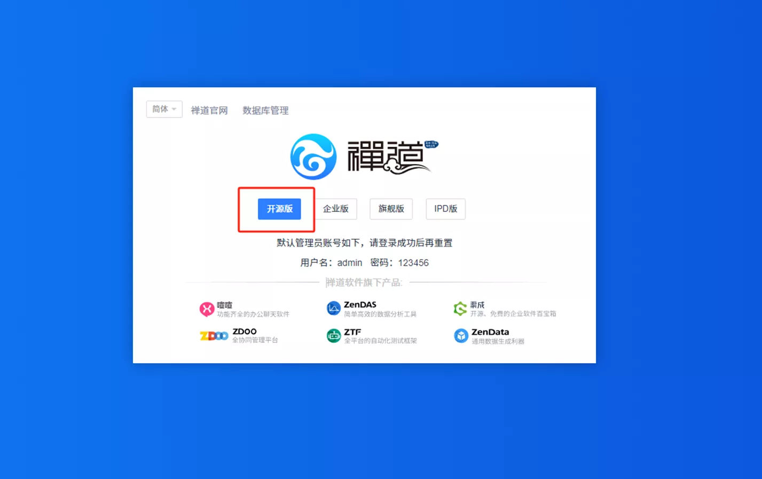762x479 pixels.
Task: Launch the 企业版 edition
Action: (x=335, y=209)
